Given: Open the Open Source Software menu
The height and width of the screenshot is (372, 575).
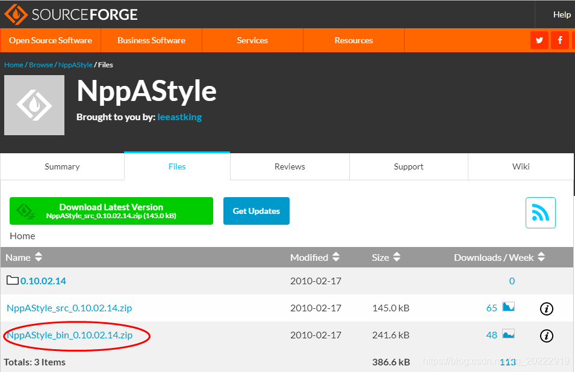Looking at the screenshot, I should [51, 40].
